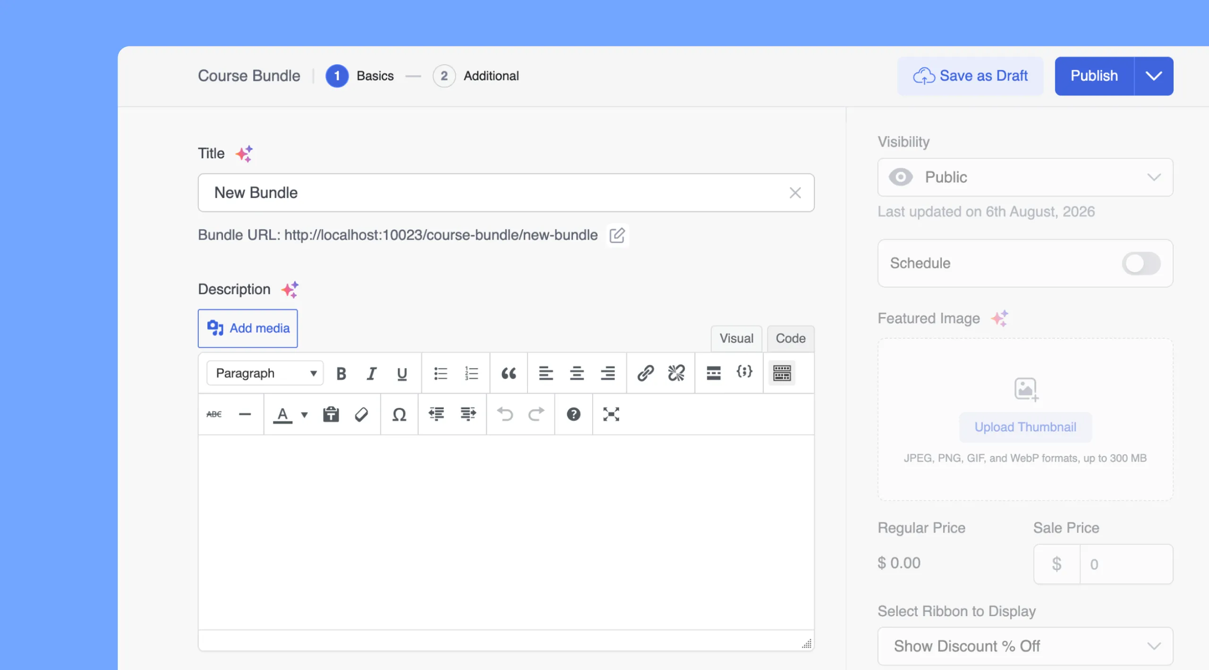Clear the New Bundle title field

point(795,193)
